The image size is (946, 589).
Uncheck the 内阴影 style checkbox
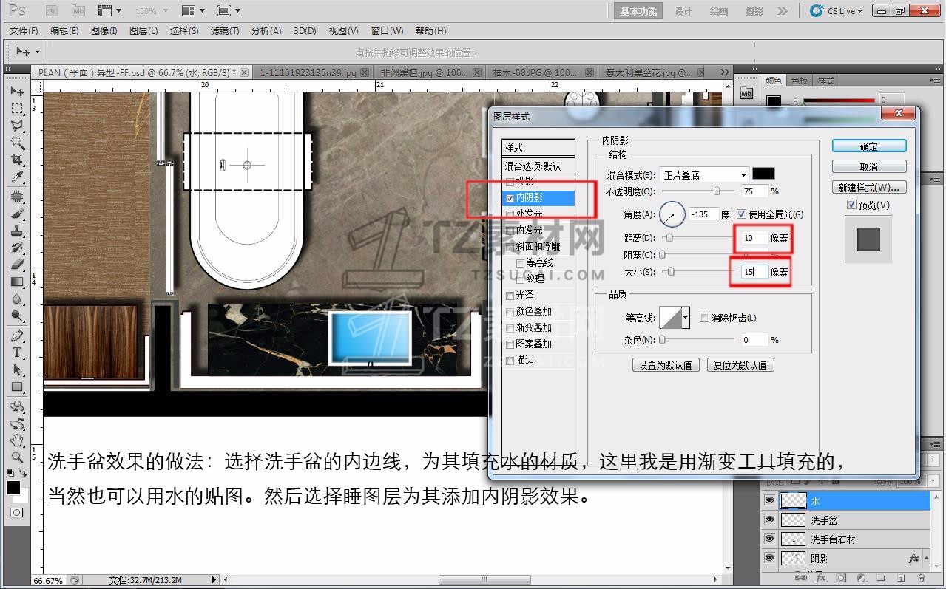click(x=509, y=198)
